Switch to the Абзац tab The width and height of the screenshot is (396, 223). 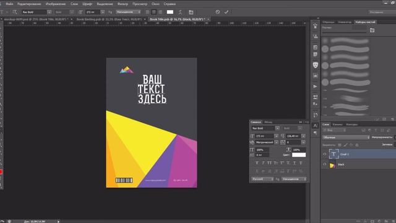point(268,122)
